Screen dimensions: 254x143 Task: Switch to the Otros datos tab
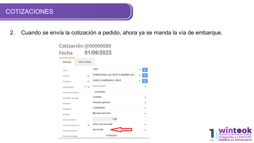[85, 62]
